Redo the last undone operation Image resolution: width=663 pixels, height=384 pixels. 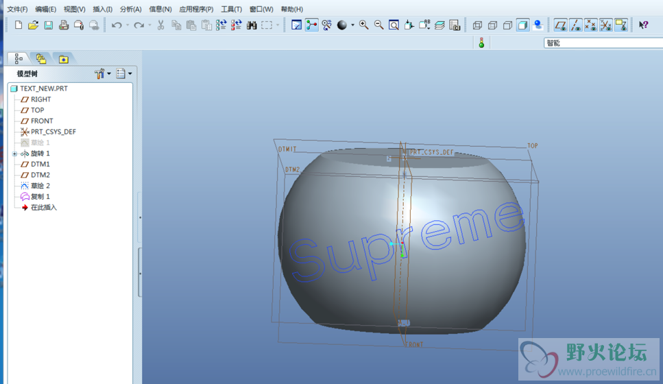[x=138, y=25]
